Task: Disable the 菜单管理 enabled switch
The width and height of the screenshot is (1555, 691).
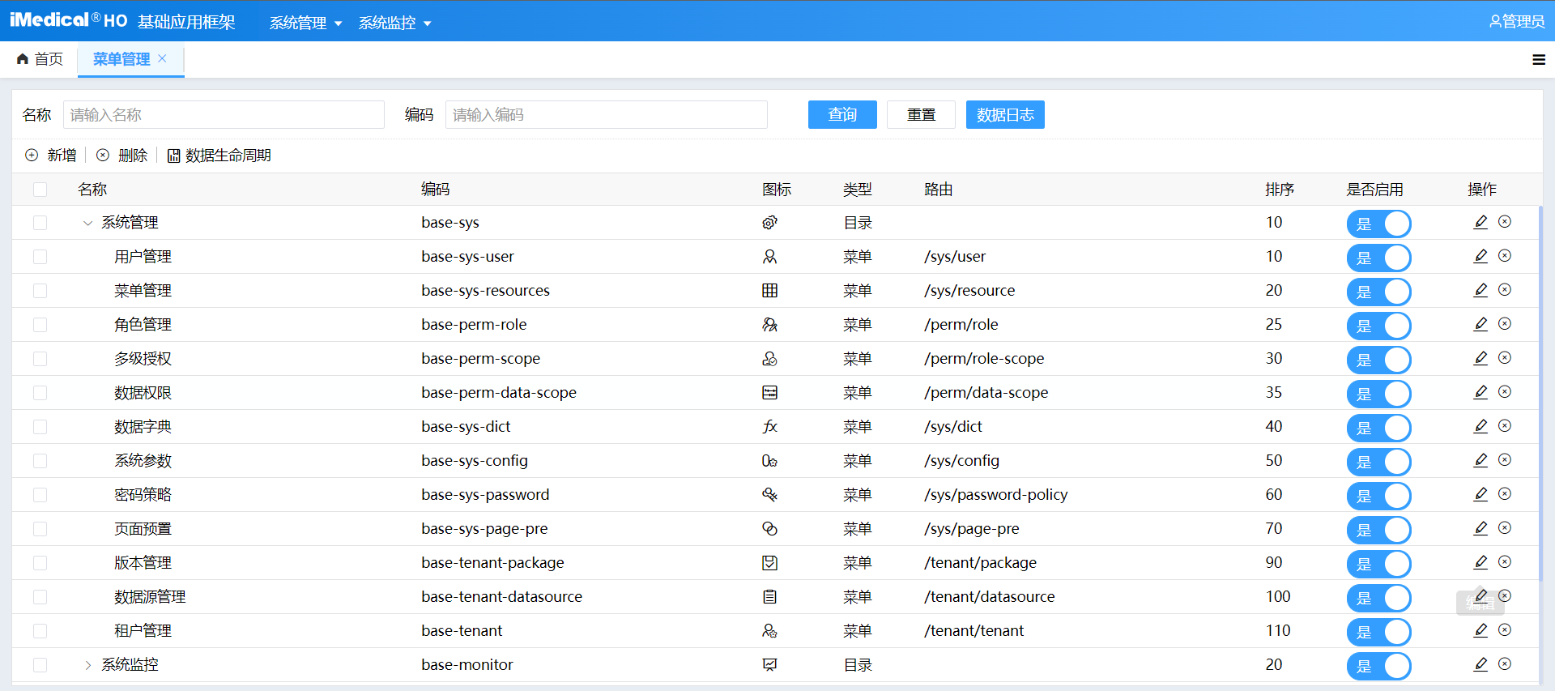Action: [x=1378, y=291]
